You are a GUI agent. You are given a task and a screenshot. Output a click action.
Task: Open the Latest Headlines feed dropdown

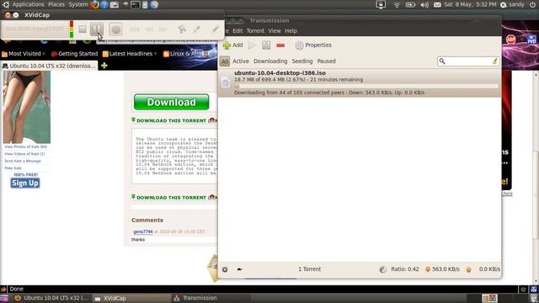[130, 54]
